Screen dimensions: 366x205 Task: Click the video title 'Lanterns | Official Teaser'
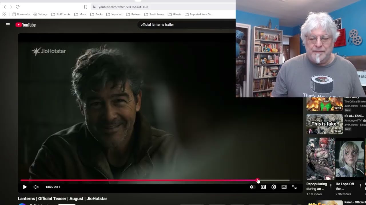(62, 198)
